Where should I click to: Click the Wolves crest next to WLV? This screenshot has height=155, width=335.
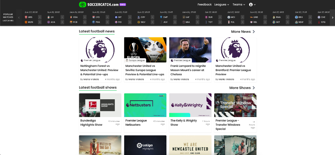pos(139,22)
